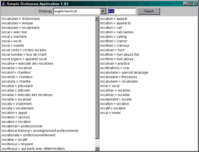
Task: Select 'vocation = recours' entry
Action: click(x=16, y=117)
